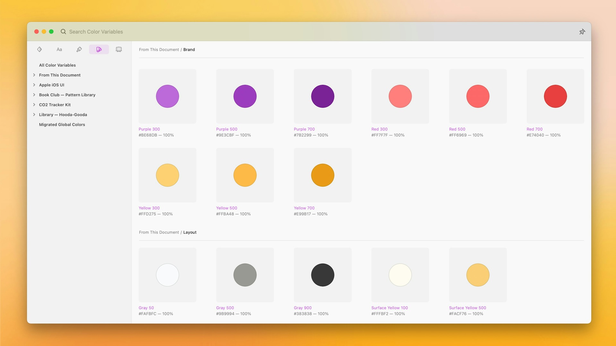Choose the Surface Yellow 100 swatch

(400, 275)
